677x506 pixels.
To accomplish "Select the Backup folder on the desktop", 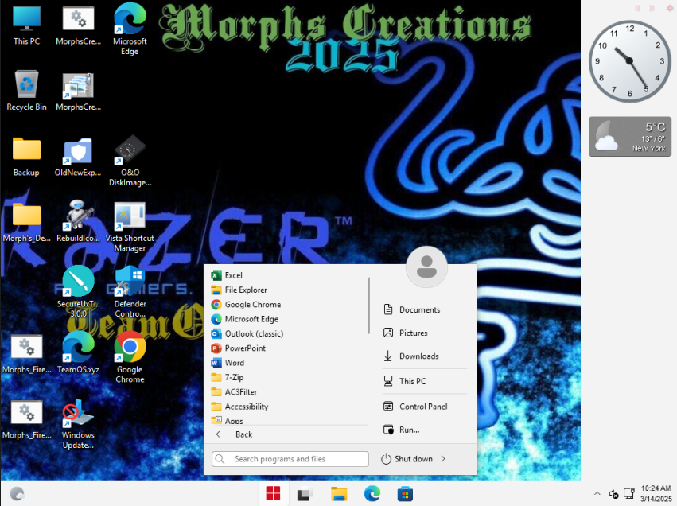I will click(x=26, y=157).
